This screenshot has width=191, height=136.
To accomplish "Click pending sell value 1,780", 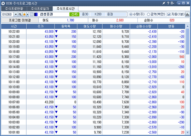I will (70, 20).
